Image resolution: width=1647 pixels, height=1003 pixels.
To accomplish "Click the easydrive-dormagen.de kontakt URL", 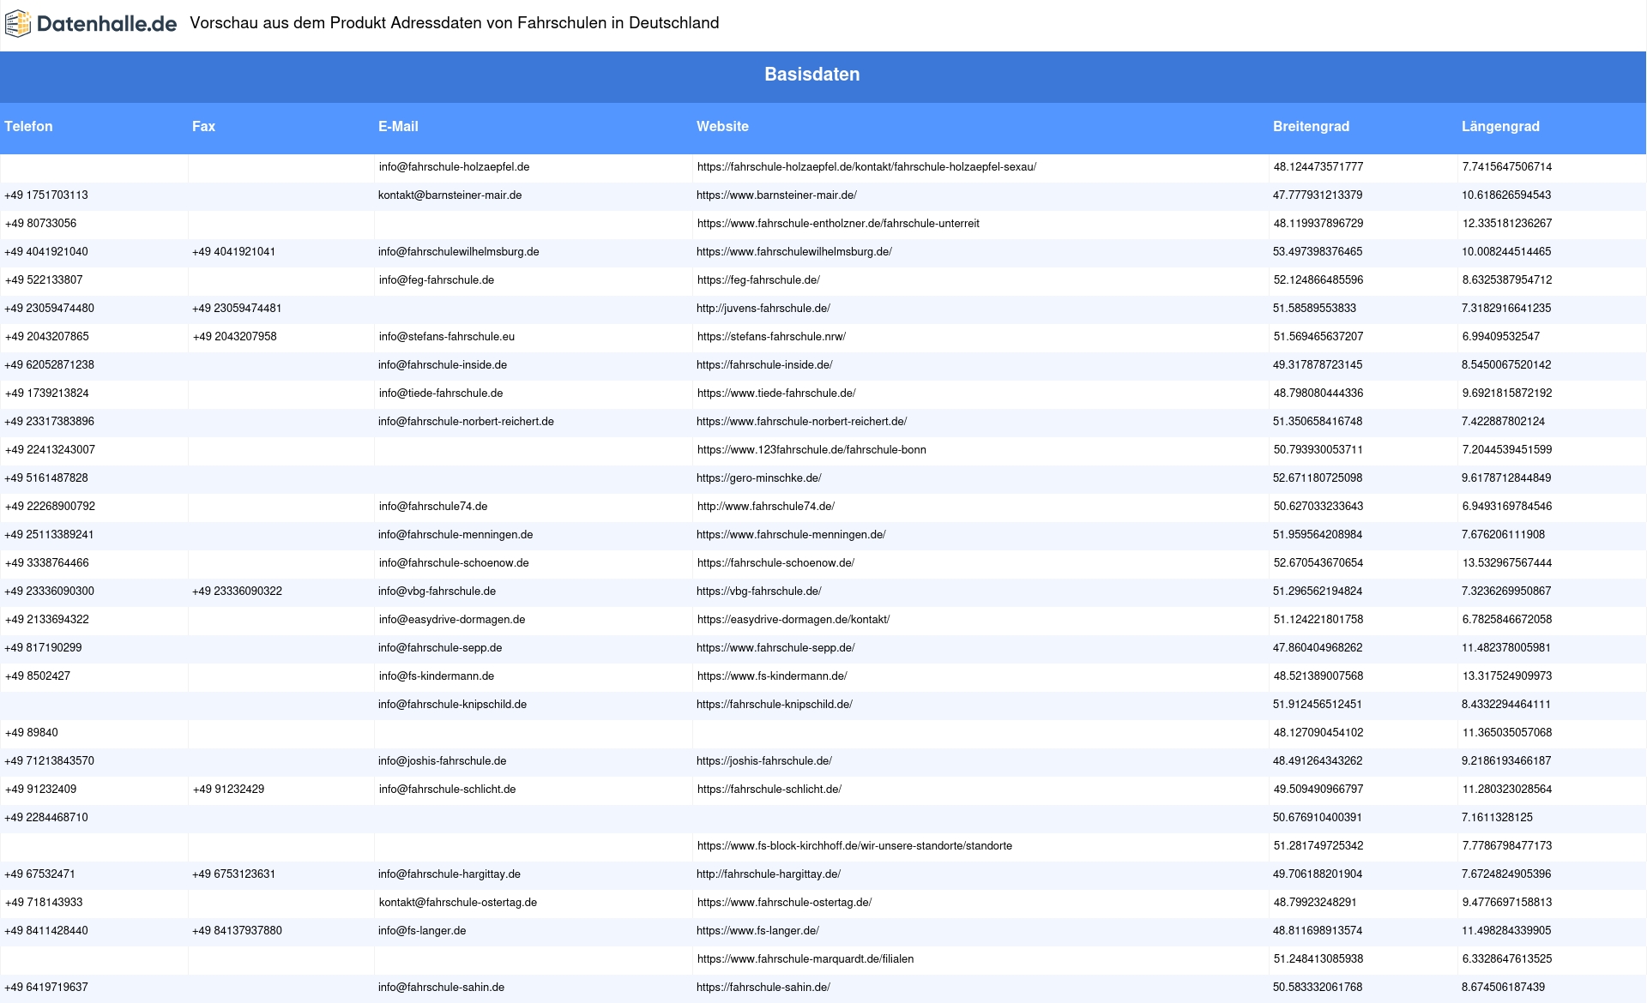I will coord(793,620).
